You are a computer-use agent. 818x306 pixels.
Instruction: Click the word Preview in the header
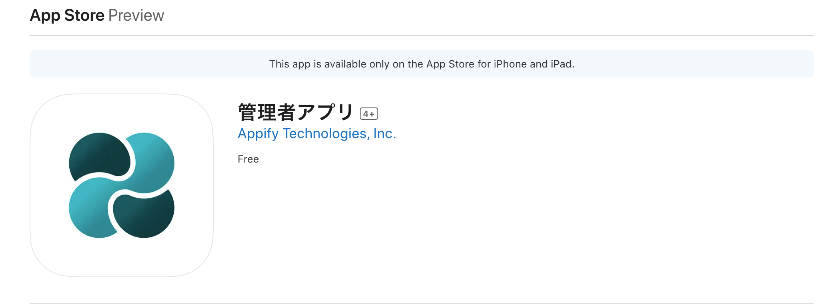pyautogui.click(x=136, y=15)
